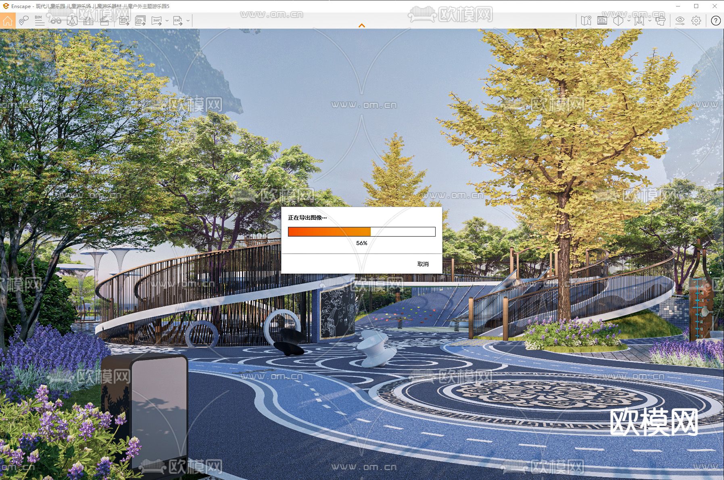Click the orange export progress bar
Screen dimensions: 724x480
362,231
